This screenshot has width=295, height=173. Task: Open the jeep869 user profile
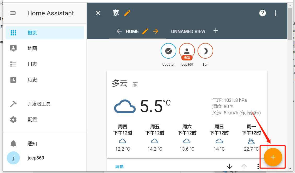coord(45,158)
